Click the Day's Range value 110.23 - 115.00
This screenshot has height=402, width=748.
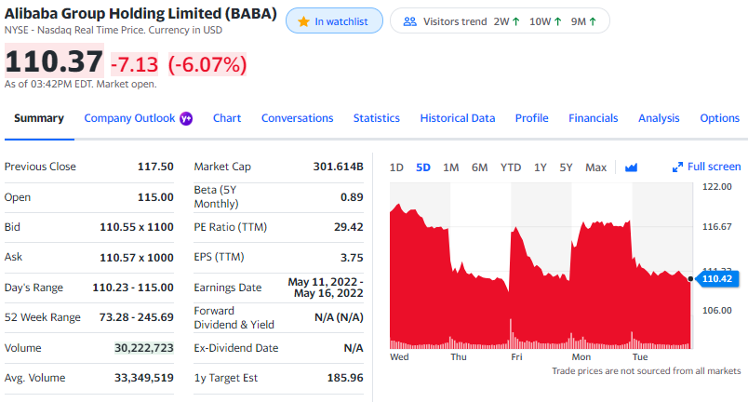[133, 288]
